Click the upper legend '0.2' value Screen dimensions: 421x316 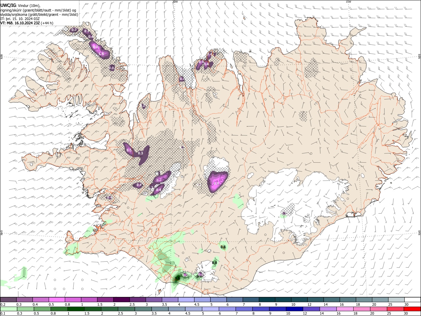tap(3, 304)
